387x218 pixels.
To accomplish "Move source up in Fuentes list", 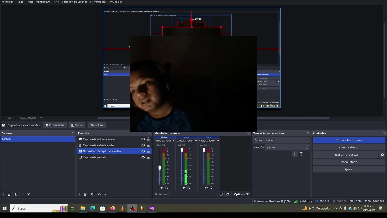I will click(x=99, y=194).
